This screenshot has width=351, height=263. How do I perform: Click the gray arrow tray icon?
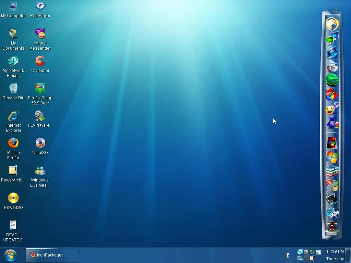[306, 252]
